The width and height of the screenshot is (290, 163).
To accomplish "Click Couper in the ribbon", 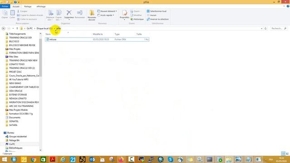I will (22, 11).
